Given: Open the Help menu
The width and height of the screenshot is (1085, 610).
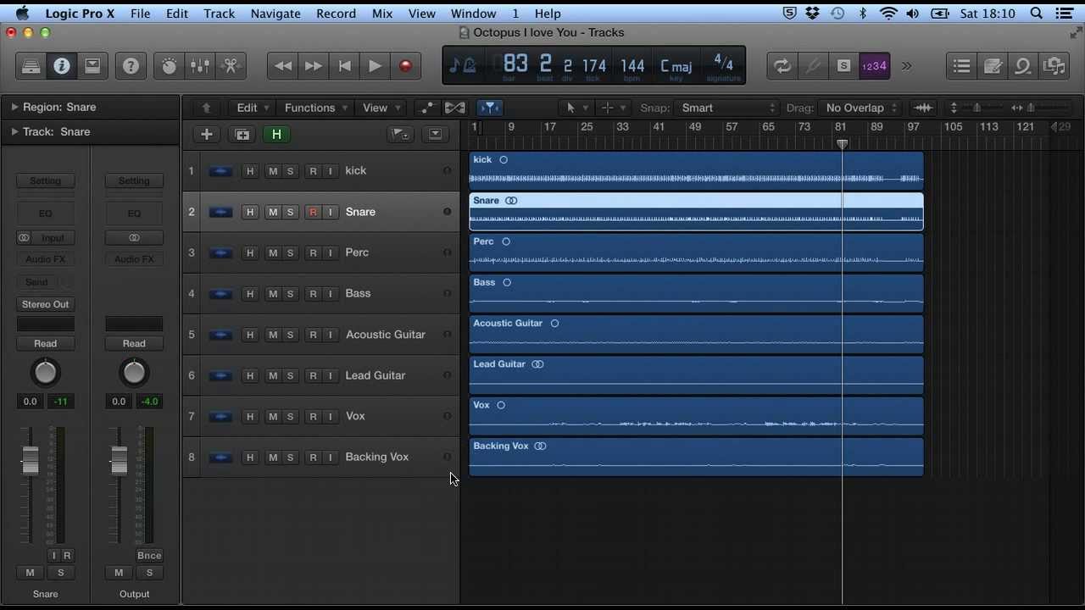Looking at the screenshot, I should pyautogui.click(x=548, y=13).
